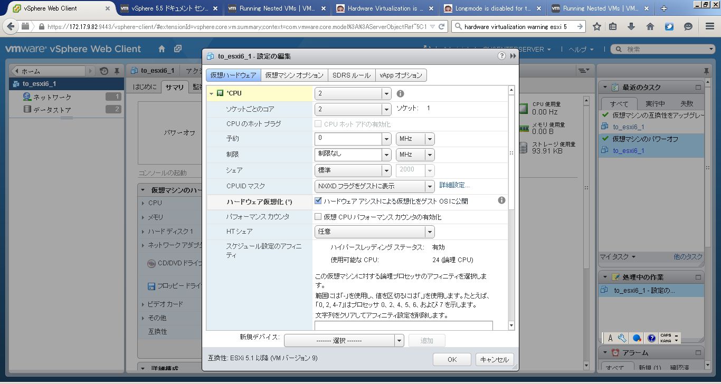
Task: Click the reload icon in the URL bar
Action: (442, 26)
